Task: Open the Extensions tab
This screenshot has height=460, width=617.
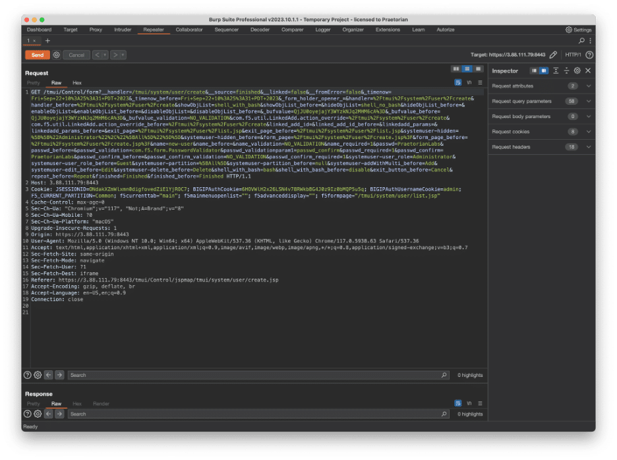Action: coord(388,30)
